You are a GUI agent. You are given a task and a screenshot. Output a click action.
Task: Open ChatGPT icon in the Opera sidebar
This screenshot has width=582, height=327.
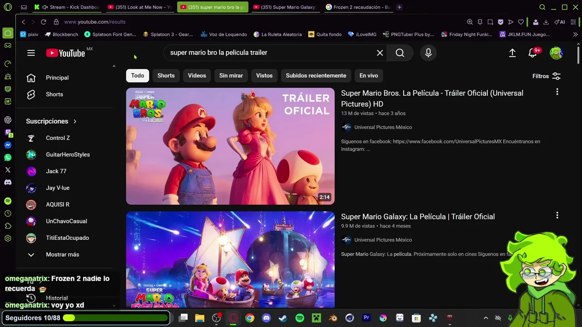click(x=8, y=120)
